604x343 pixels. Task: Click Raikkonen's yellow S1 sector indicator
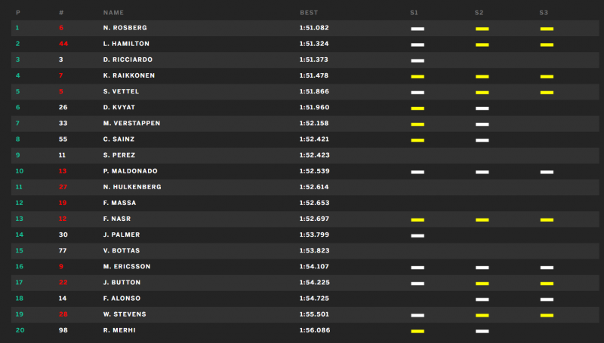click(x=418, y=77)
